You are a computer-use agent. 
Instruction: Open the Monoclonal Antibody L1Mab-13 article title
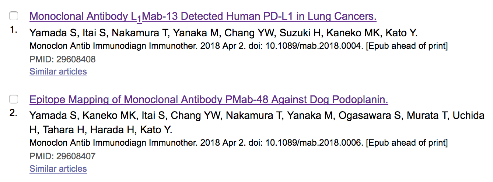coord(203,17)
